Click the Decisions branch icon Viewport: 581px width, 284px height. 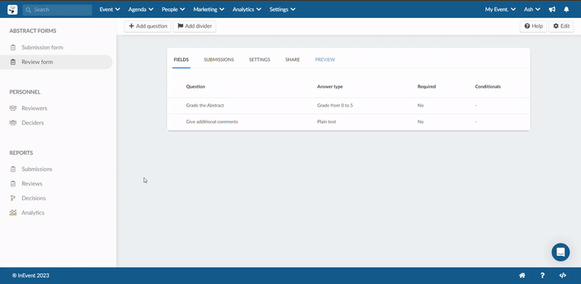(13, 199)
